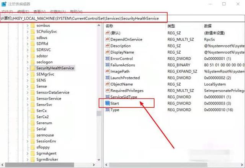Click the SDFRd folder icon
The height and width of the screenshot is (168, 245).
33,44
